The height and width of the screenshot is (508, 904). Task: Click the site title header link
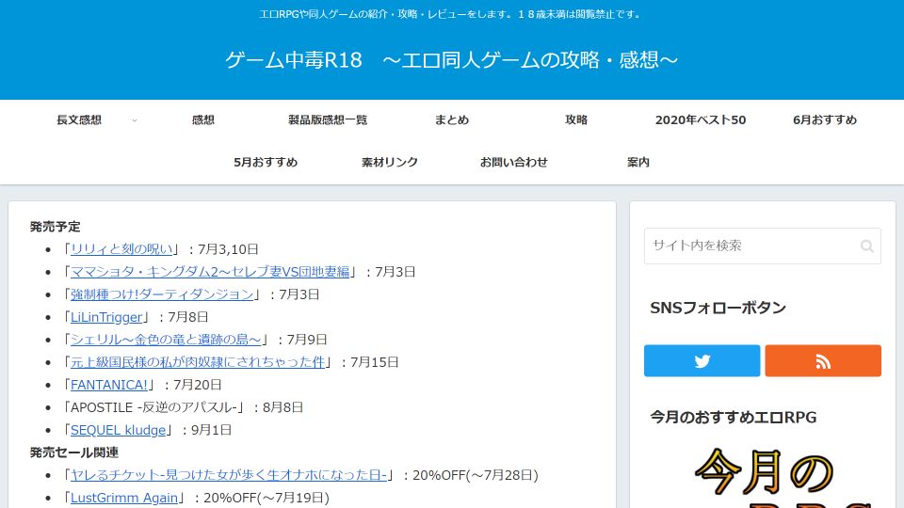coord(452,60)
